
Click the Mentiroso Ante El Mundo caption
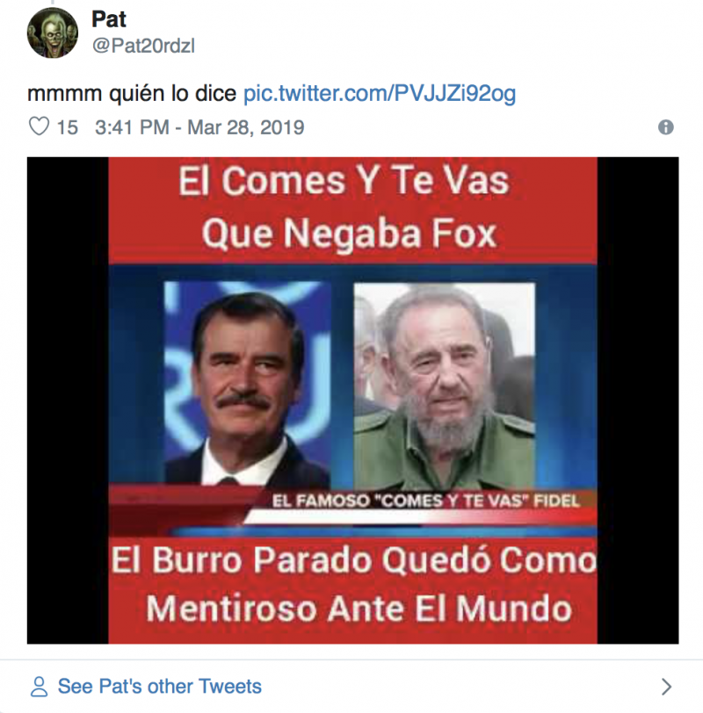(359, 609)
